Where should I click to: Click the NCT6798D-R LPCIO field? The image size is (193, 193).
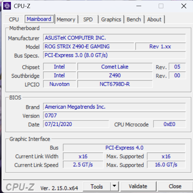click(x=115, y=84)
